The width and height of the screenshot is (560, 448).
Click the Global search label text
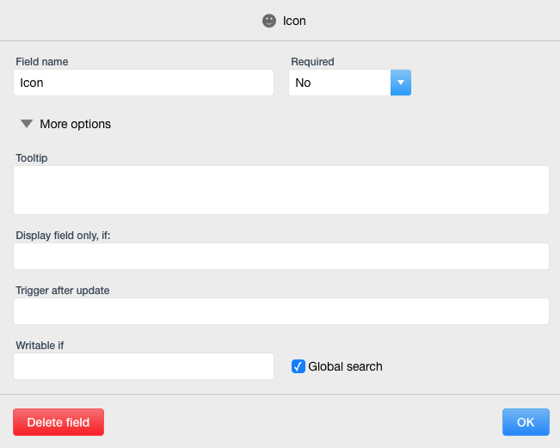(x=345, y=366)
